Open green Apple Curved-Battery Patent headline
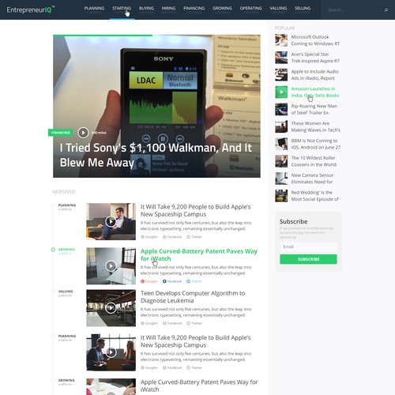Image resolution: width=395 pixels, height=395 pixels. (x=199, y=255)
